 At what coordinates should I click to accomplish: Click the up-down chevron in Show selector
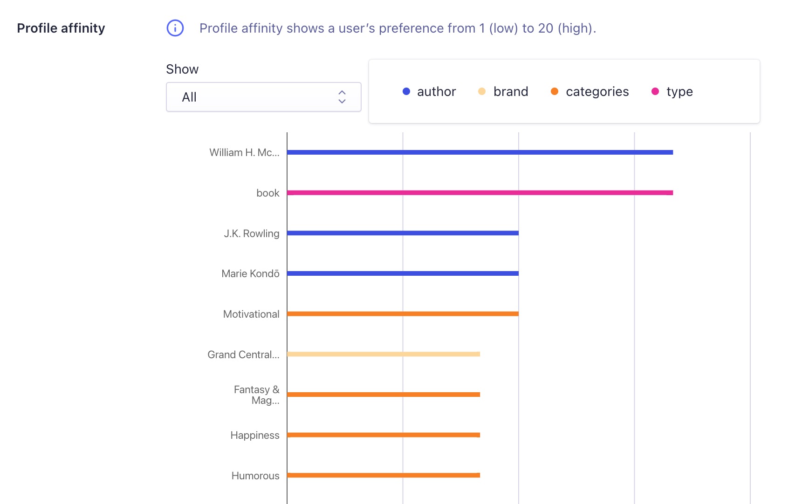pos(342,97)
